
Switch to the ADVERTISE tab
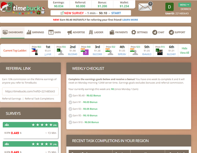76,32
